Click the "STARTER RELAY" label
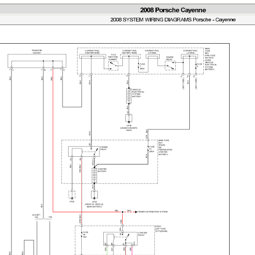 click(x=143, y=234)
